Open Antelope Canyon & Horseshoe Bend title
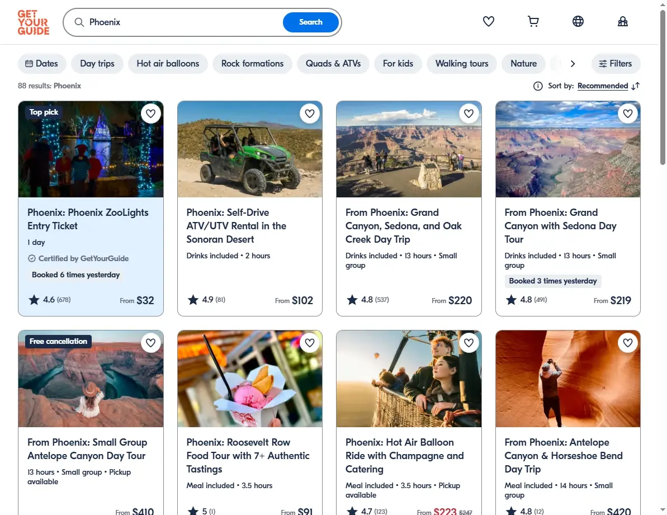 (563, 456)
